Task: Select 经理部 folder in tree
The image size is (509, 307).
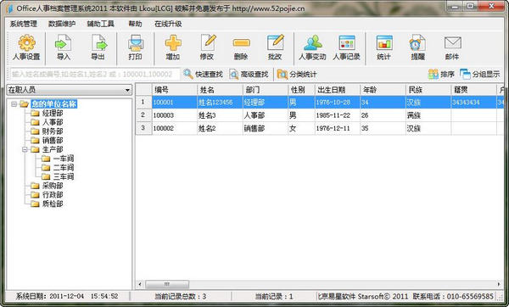Action: (x=53, y=113)
